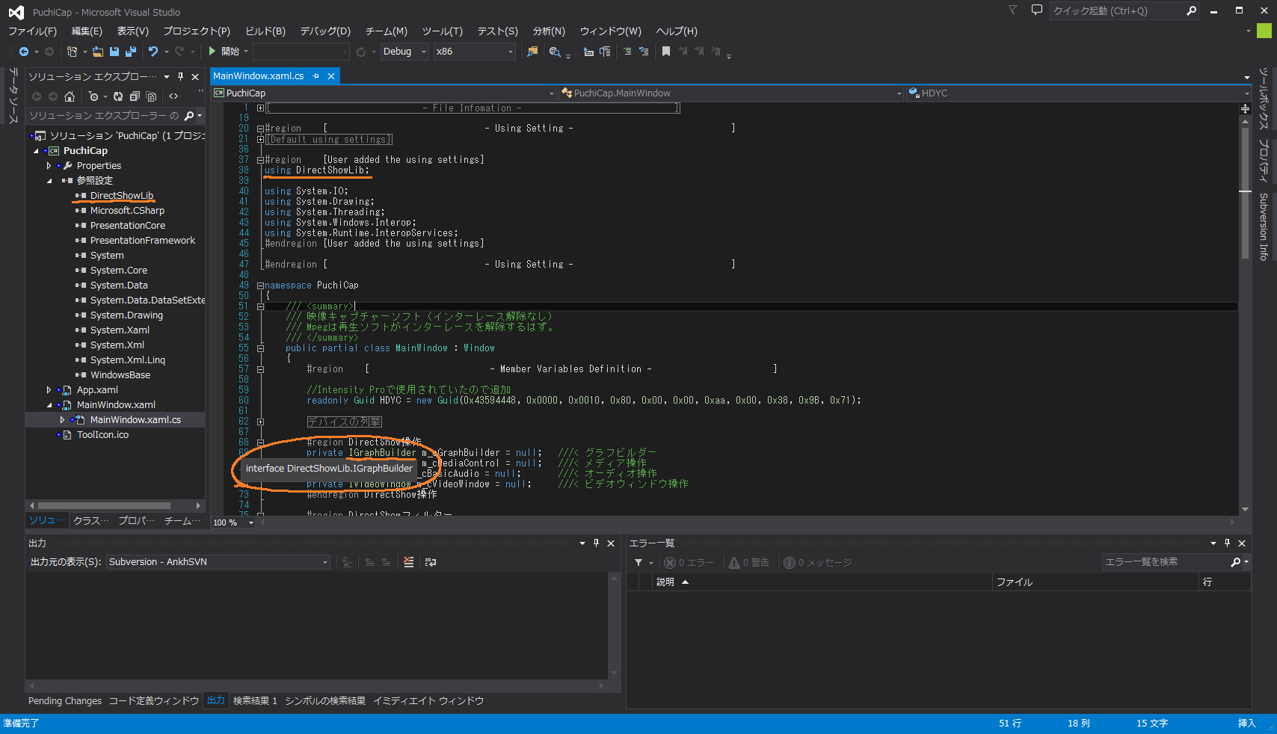Open the Subversion Info side tab
The width and height of the screenshot is (1277, 734).
click(1264, 226)
